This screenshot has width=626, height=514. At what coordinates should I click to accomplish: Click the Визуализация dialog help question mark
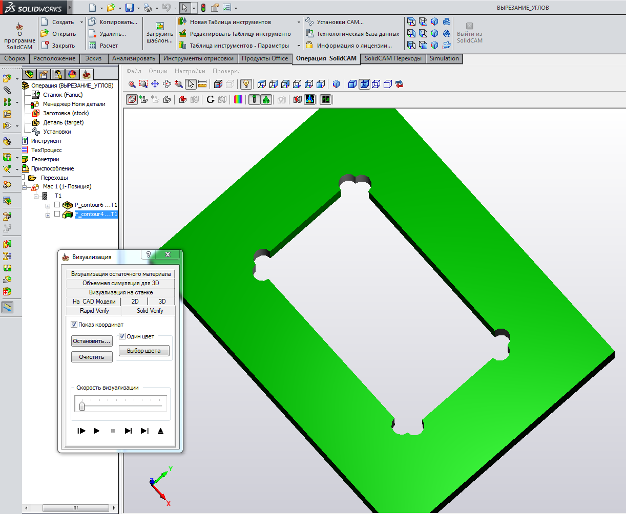pos(148,254)
